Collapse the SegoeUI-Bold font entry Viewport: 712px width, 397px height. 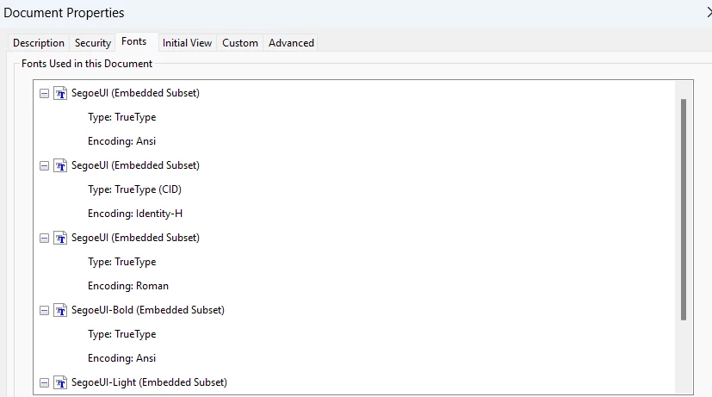coord(44,310)
